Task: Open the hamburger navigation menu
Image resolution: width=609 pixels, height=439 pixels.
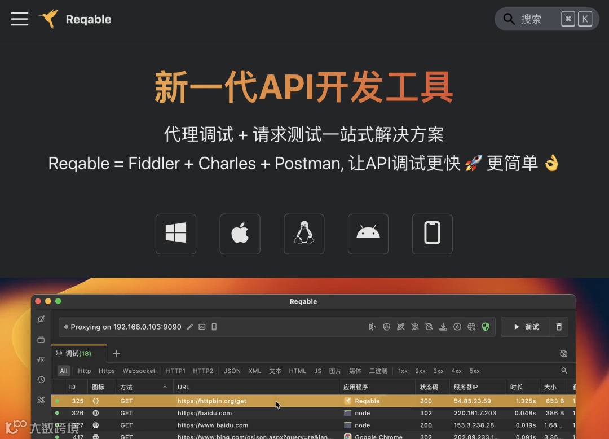Action: pos(19,19)
